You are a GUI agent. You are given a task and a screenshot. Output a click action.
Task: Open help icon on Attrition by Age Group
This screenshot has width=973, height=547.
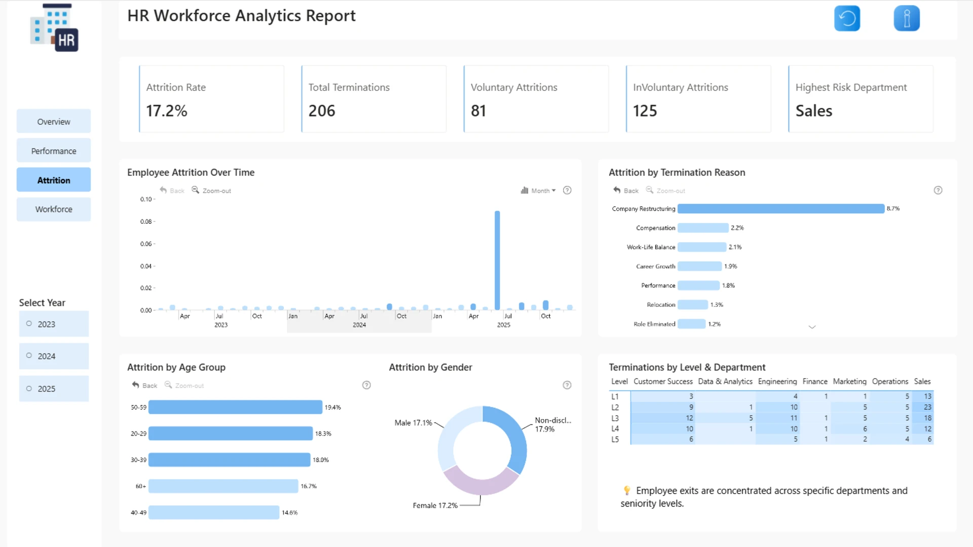click(366, 385)
